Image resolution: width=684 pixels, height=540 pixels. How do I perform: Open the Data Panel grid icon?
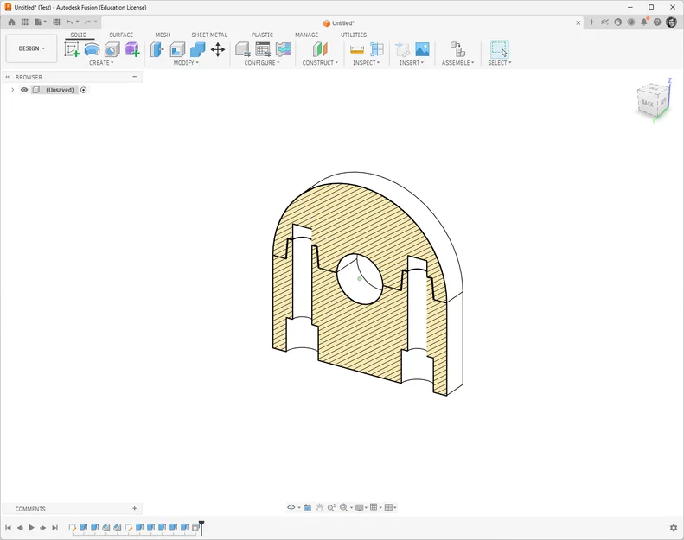coord(25,22)
